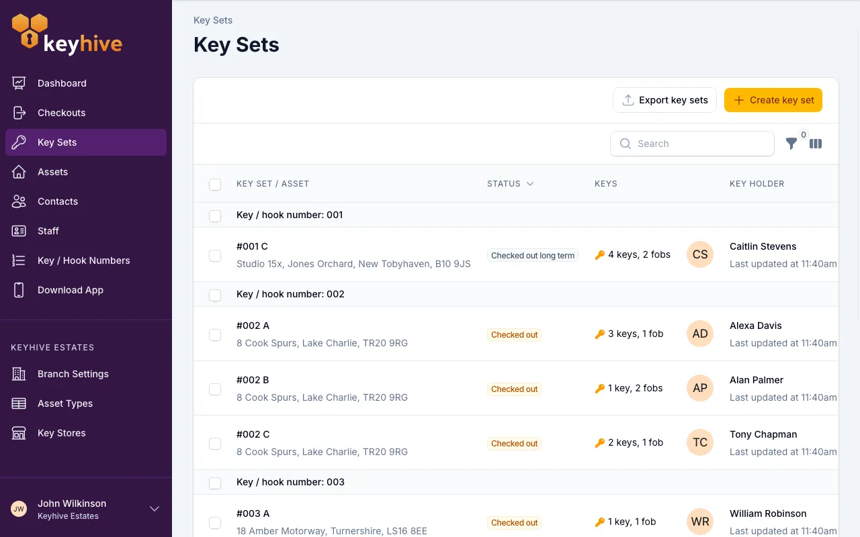Open the Dashboard page

point(86,83)
